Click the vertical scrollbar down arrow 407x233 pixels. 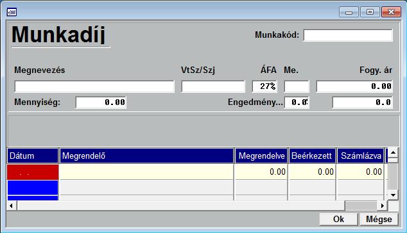pos(393,195)
